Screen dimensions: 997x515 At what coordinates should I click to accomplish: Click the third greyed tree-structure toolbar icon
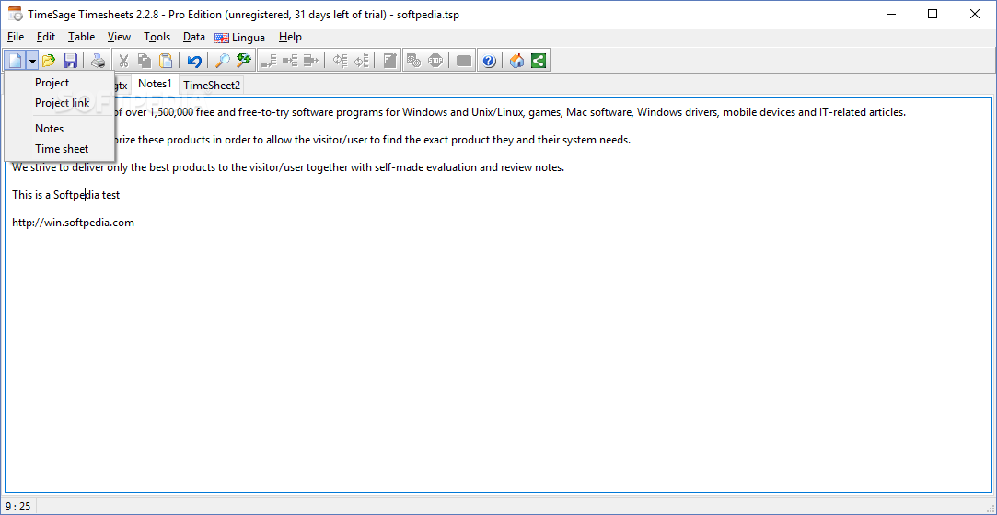(310, 61)
